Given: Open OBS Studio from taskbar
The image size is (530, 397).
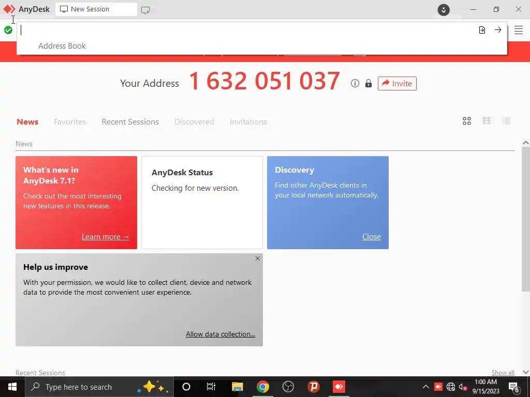Looking at the screenshot, I should (x=288, y=387).
